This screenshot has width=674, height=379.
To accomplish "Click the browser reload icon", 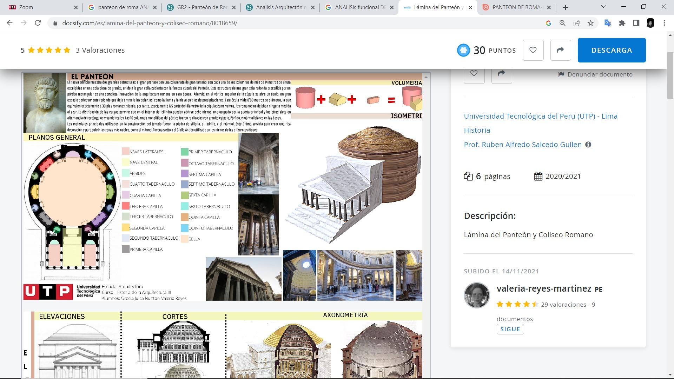I will [x=38, y=23].
